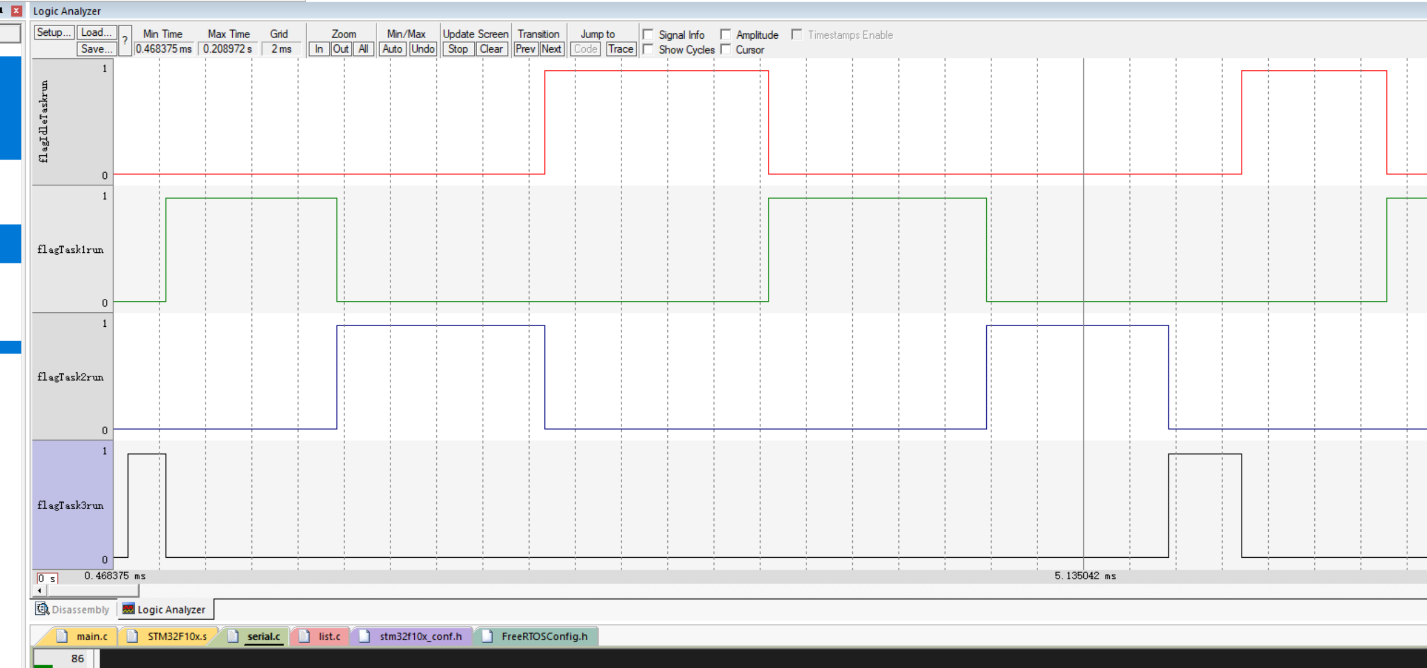The height and width of the screenshot is (668, 1427).
Task: Click the FreeRTOSConfig.h file icon
Action: (487, 636)
